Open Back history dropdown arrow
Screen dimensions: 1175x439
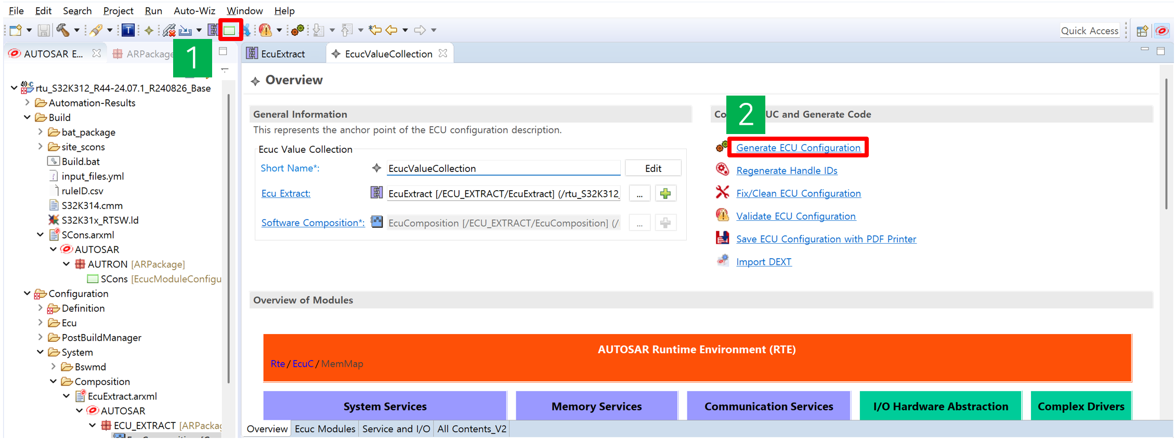[405, 30]
